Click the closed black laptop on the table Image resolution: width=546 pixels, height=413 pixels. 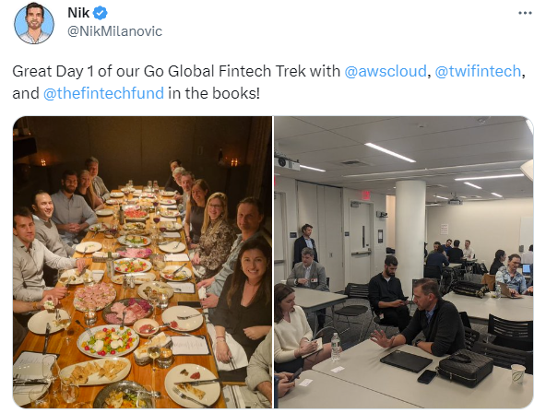[x=406, y=361]
